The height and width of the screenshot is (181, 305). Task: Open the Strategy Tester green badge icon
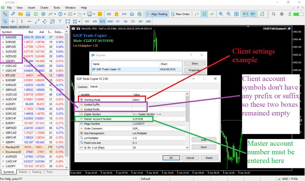(36, 14)
